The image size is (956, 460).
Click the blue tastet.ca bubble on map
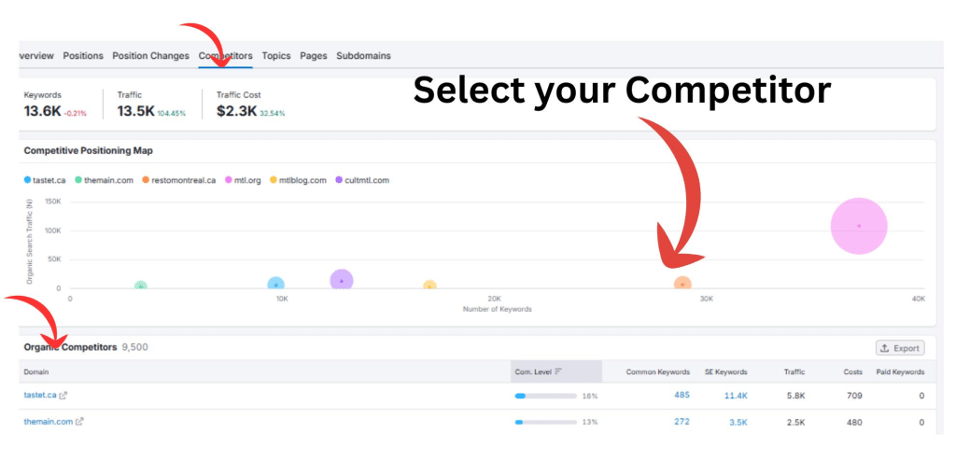[x=275, y=285]
